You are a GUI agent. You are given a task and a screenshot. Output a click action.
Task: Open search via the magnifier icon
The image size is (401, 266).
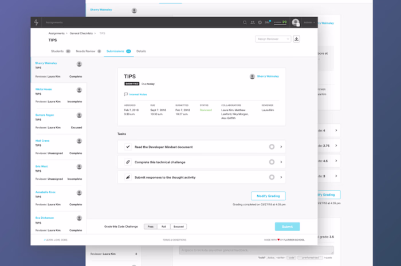click(x=245, y=22)
